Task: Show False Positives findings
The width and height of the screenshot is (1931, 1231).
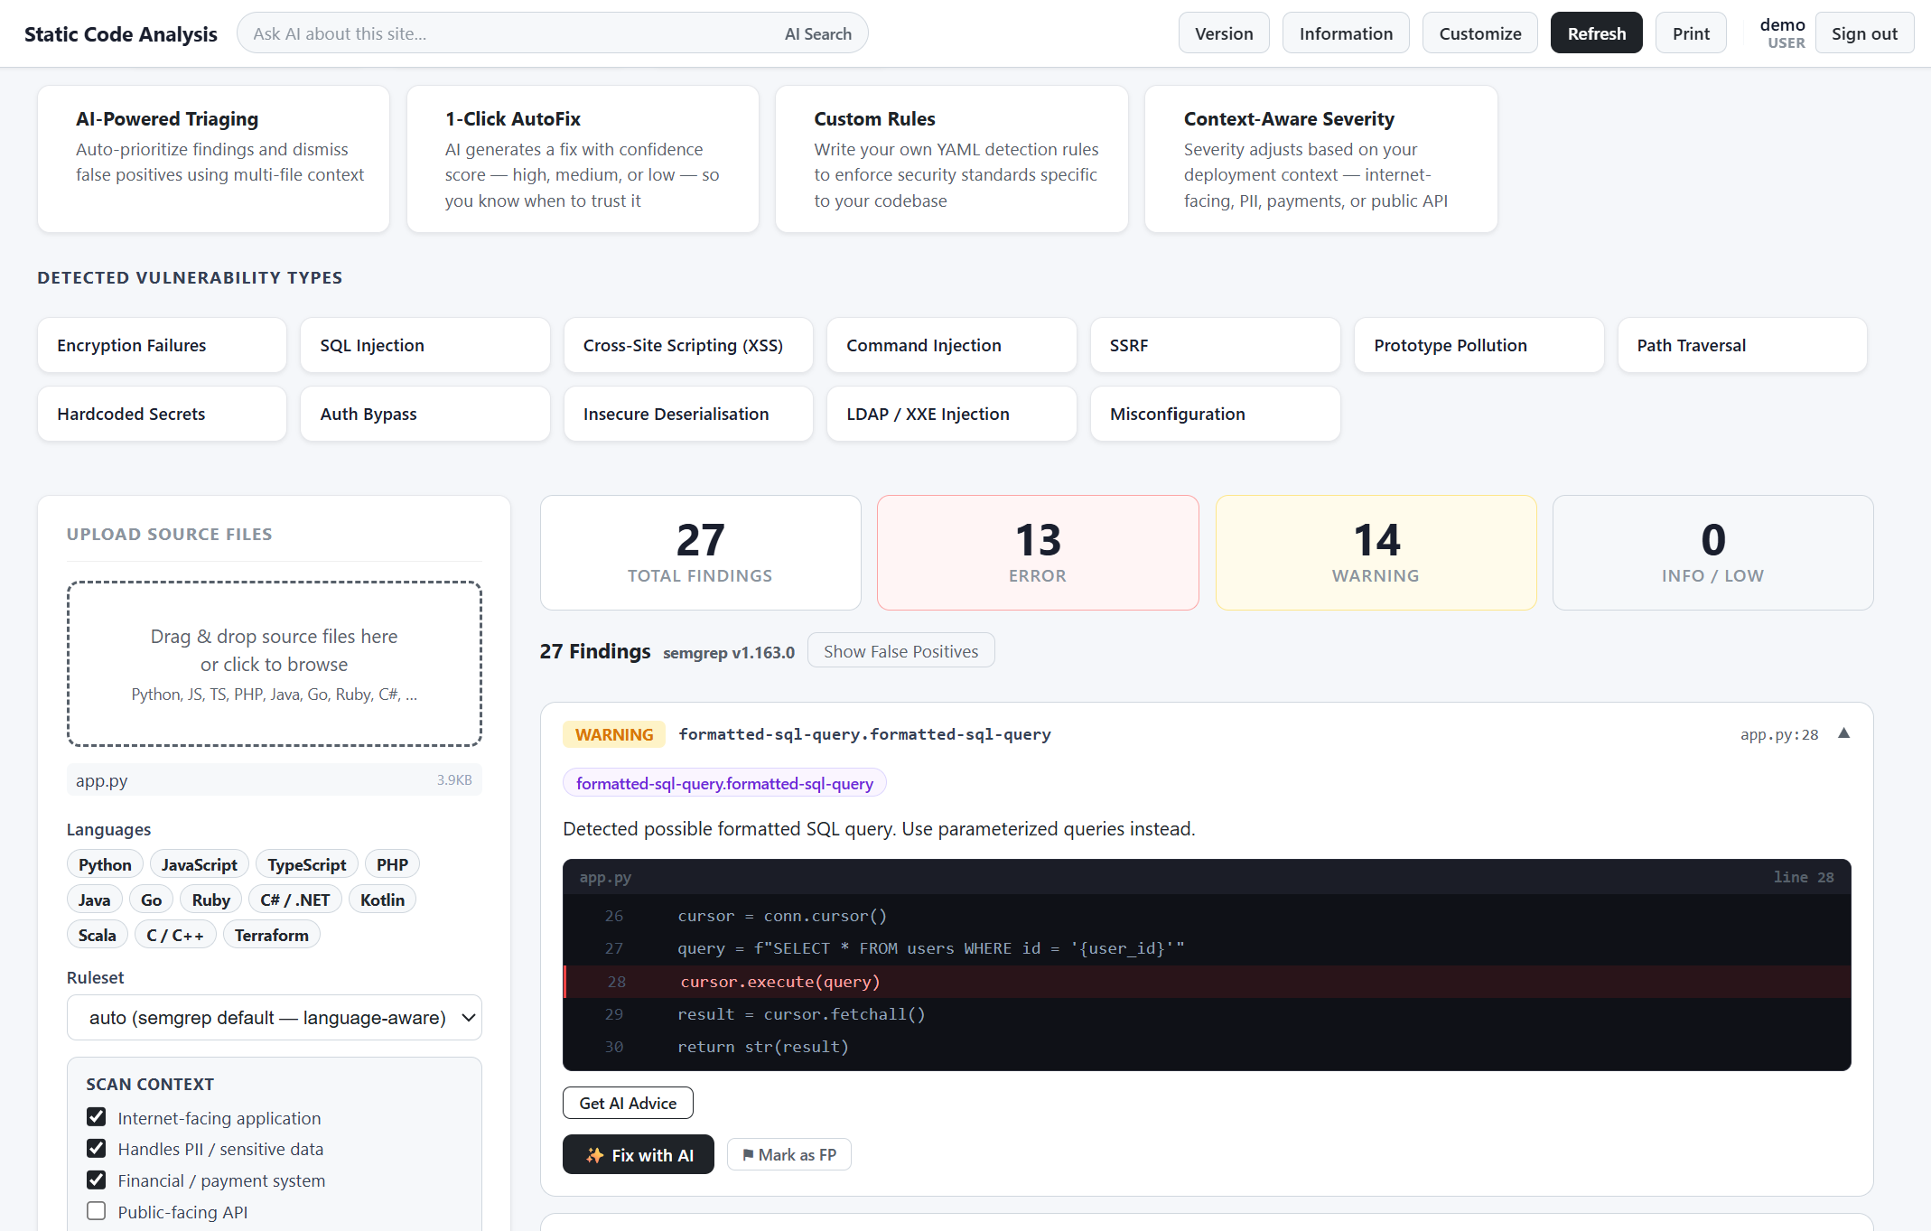Action: click(x=900, y=651)
